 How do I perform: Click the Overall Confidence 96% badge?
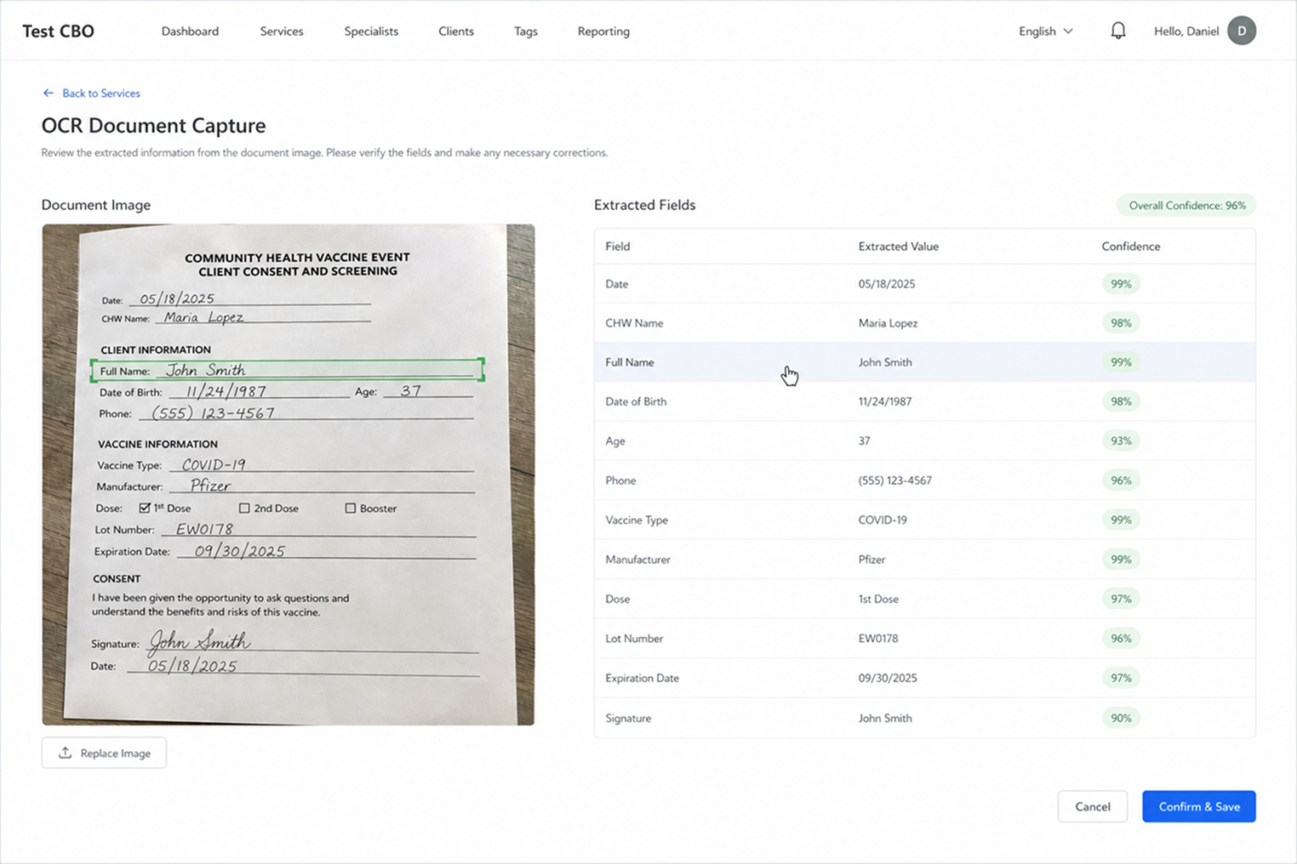coord(1186,205)
